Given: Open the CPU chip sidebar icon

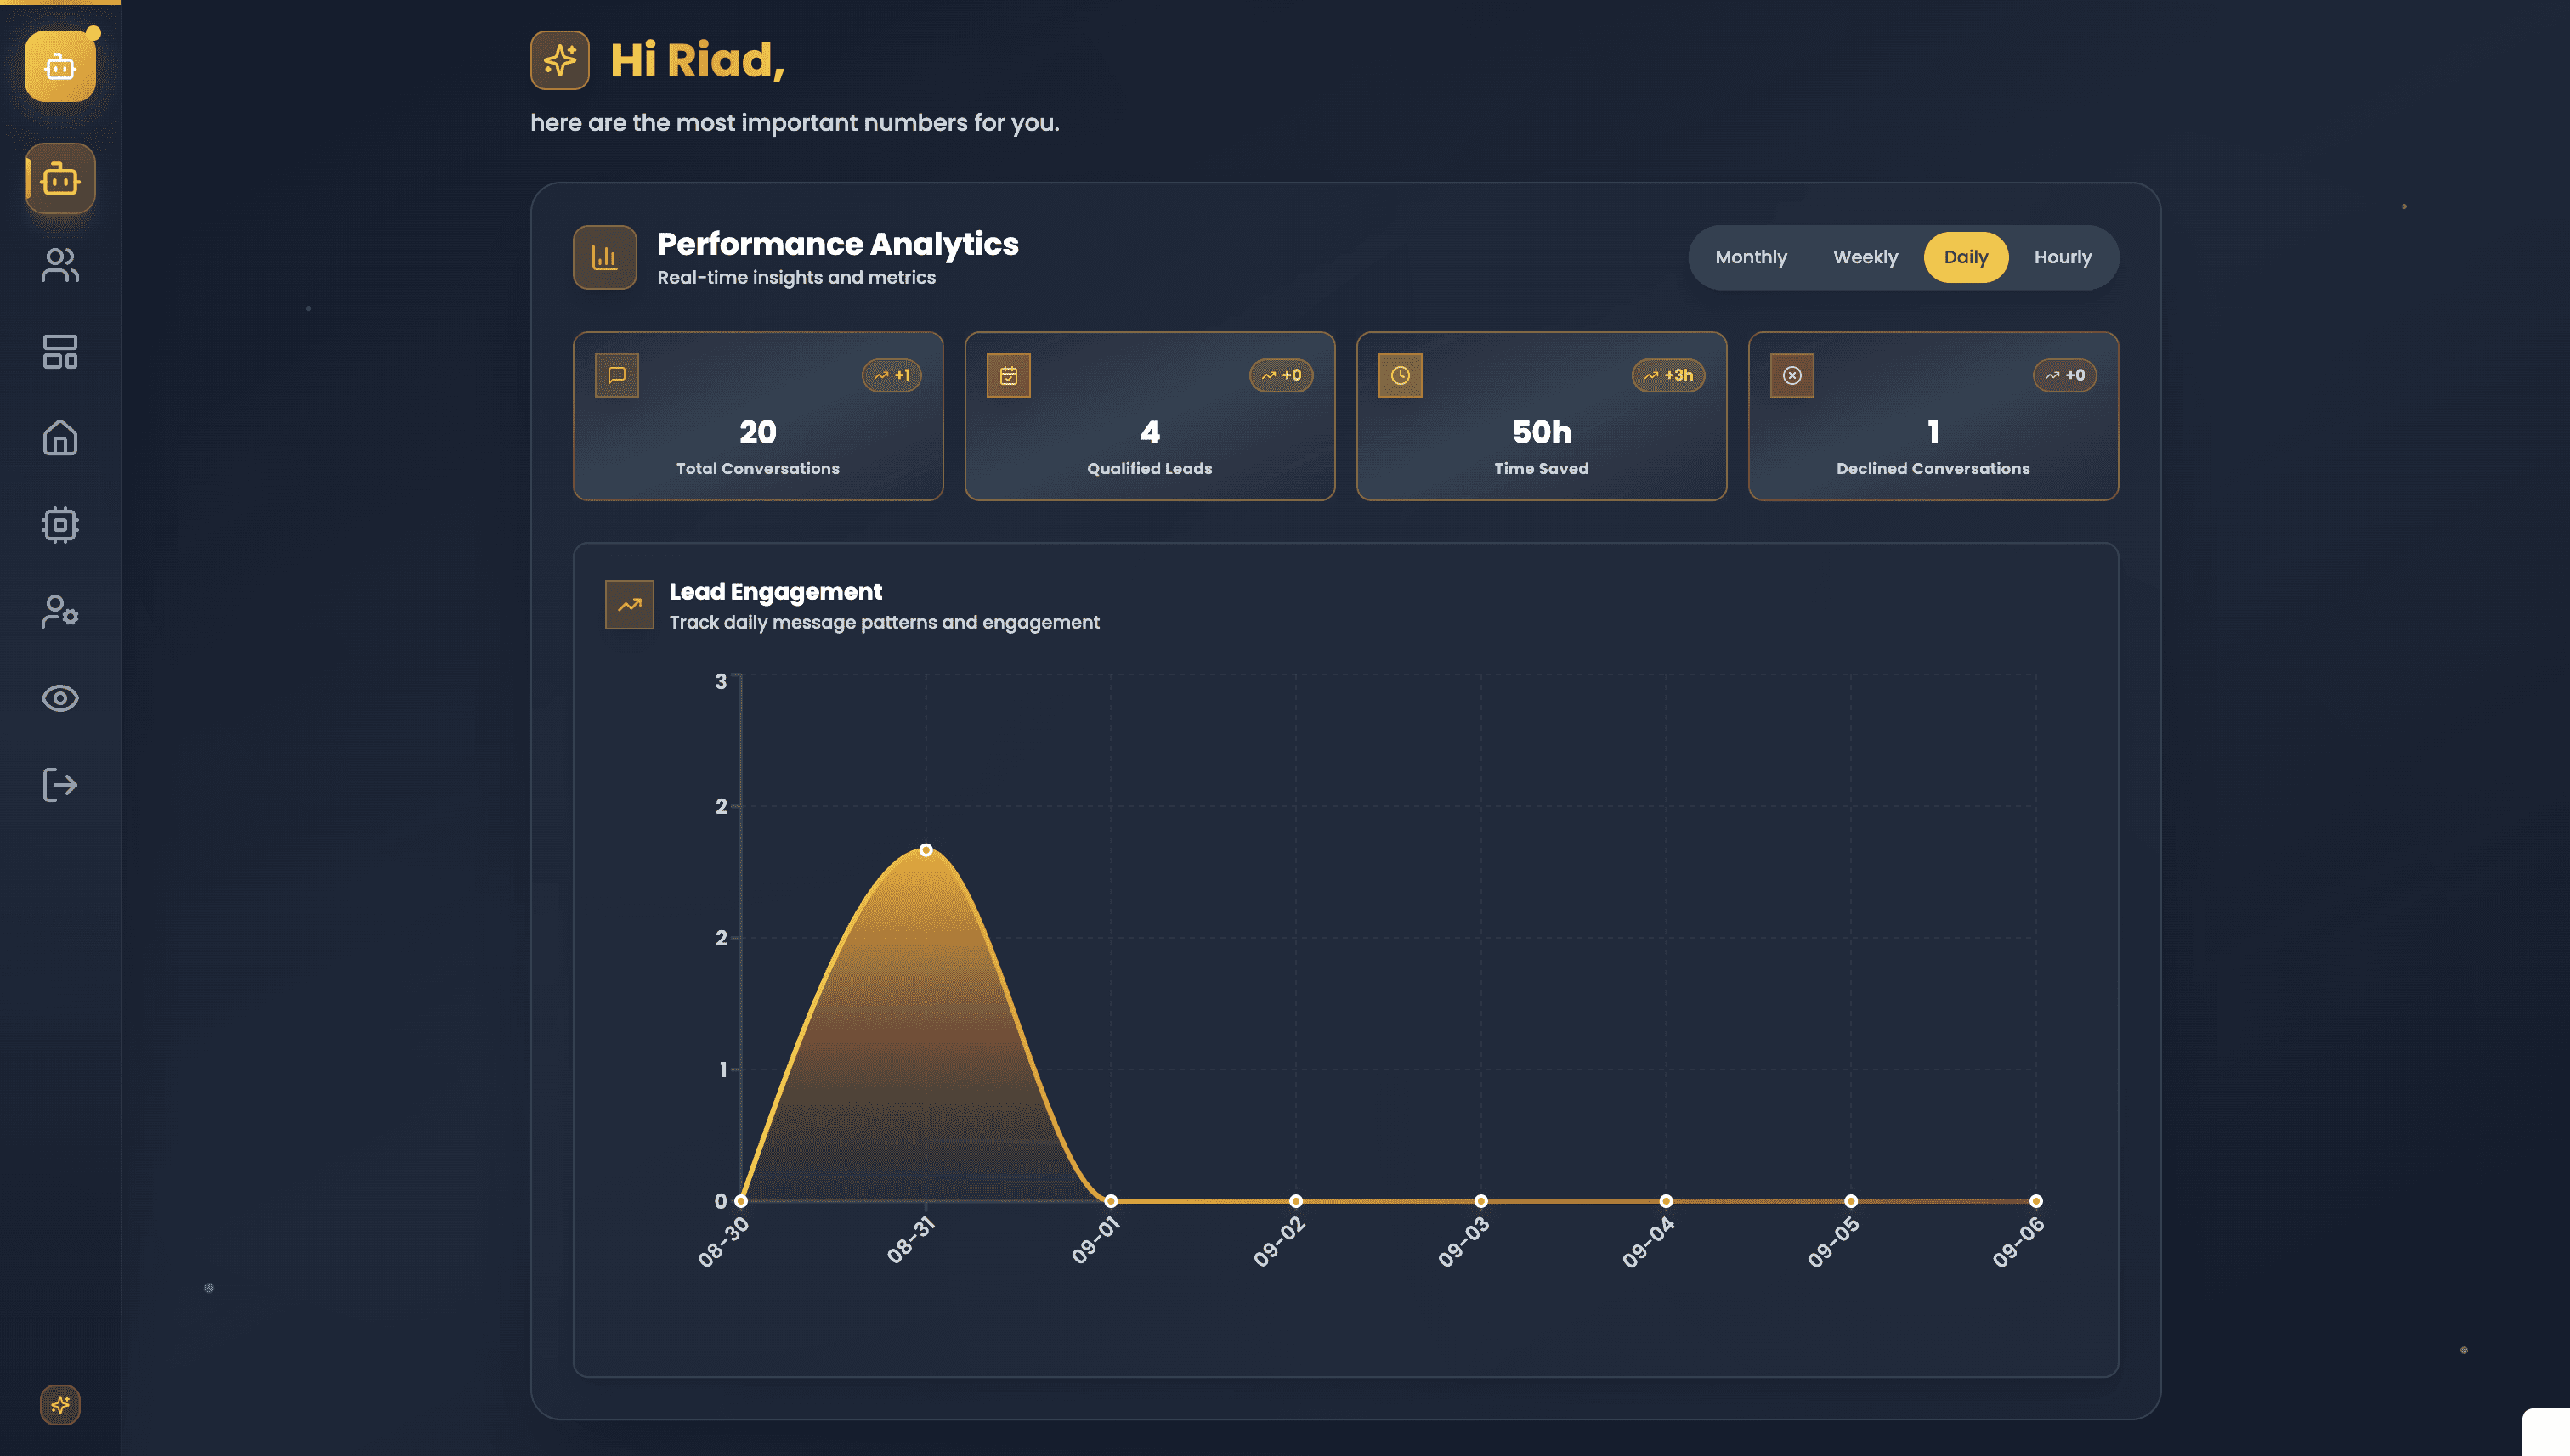Looking at the screenshot, I should click(x=60, y=524).
